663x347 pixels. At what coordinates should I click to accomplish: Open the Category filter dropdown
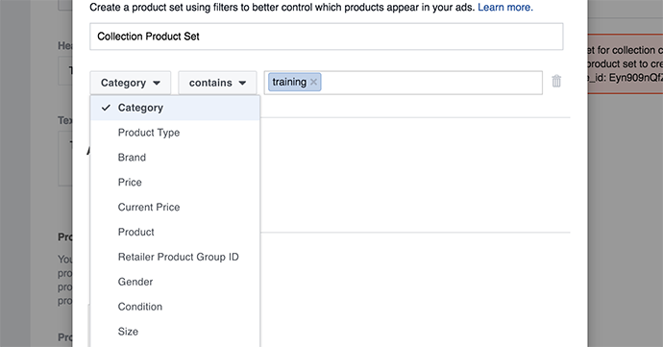(x=131, y=83)
